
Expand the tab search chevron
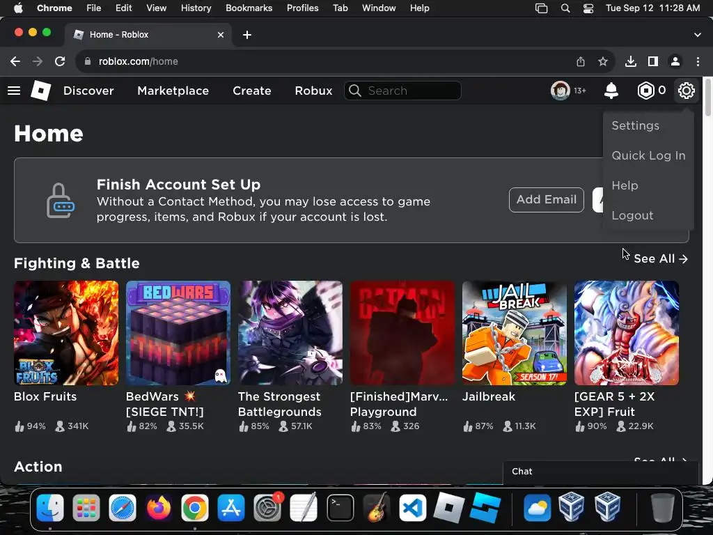click(698, 35)
